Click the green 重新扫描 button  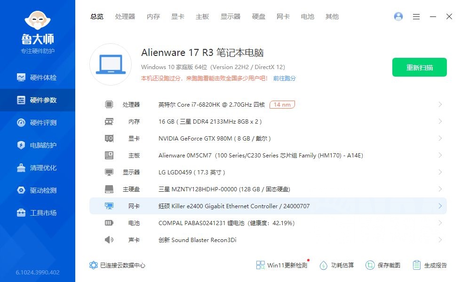419,67
